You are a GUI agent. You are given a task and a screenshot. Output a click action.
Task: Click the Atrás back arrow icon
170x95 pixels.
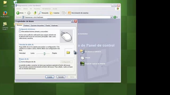[18, 13]
